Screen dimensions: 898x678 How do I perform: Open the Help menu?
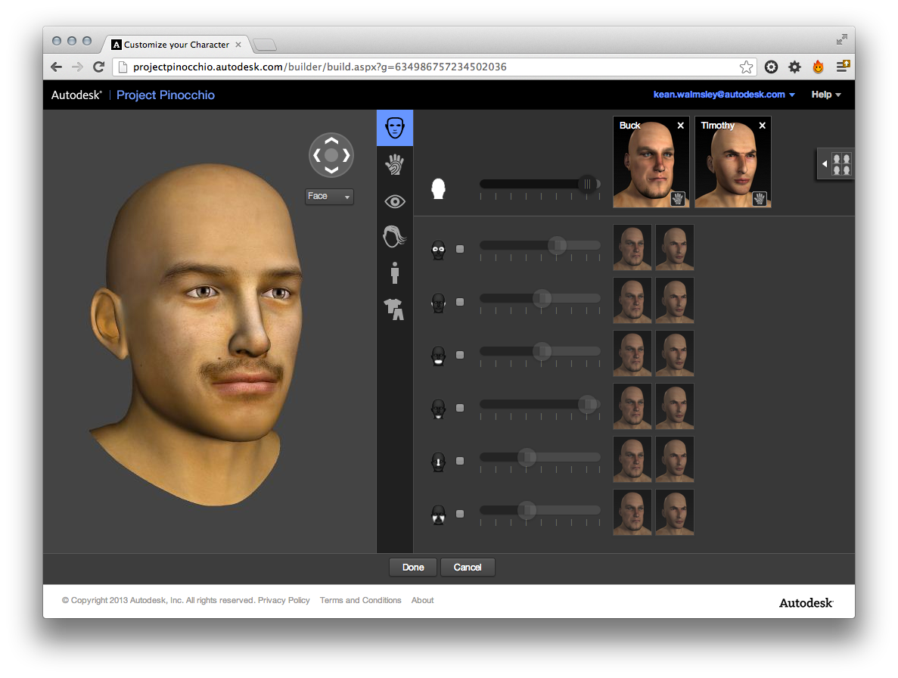point(825,95)
